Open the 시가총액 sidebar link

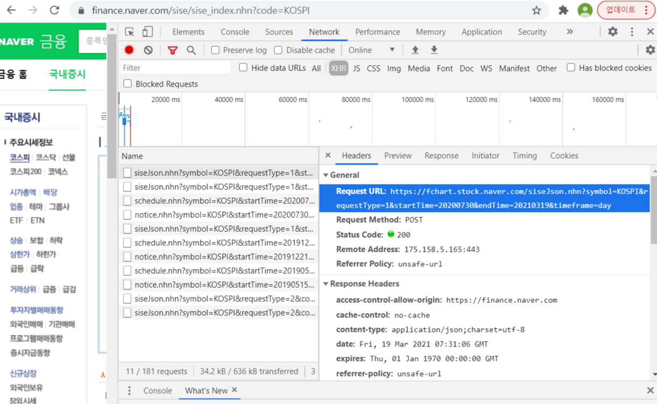pos(23,192)
